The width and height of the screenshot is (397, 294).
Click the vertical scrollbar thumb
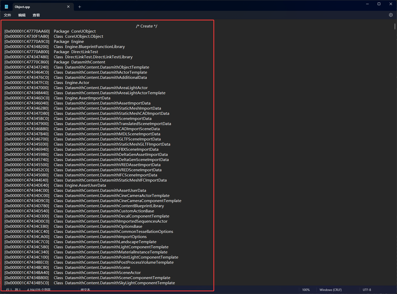point(395,26)
